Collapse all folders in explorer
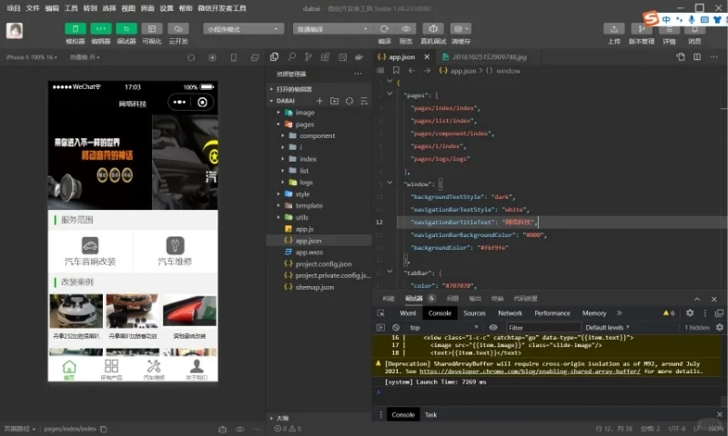The height and width of the screenshot is (436, 728). click(x=364, y=101)
